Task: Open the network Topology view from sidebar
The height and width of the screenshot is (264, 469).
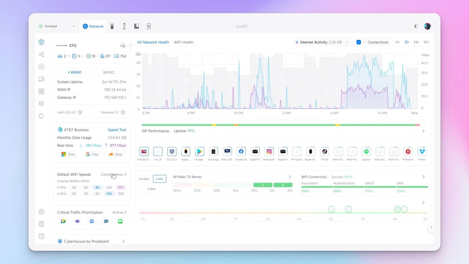Action: coord(40,54)
